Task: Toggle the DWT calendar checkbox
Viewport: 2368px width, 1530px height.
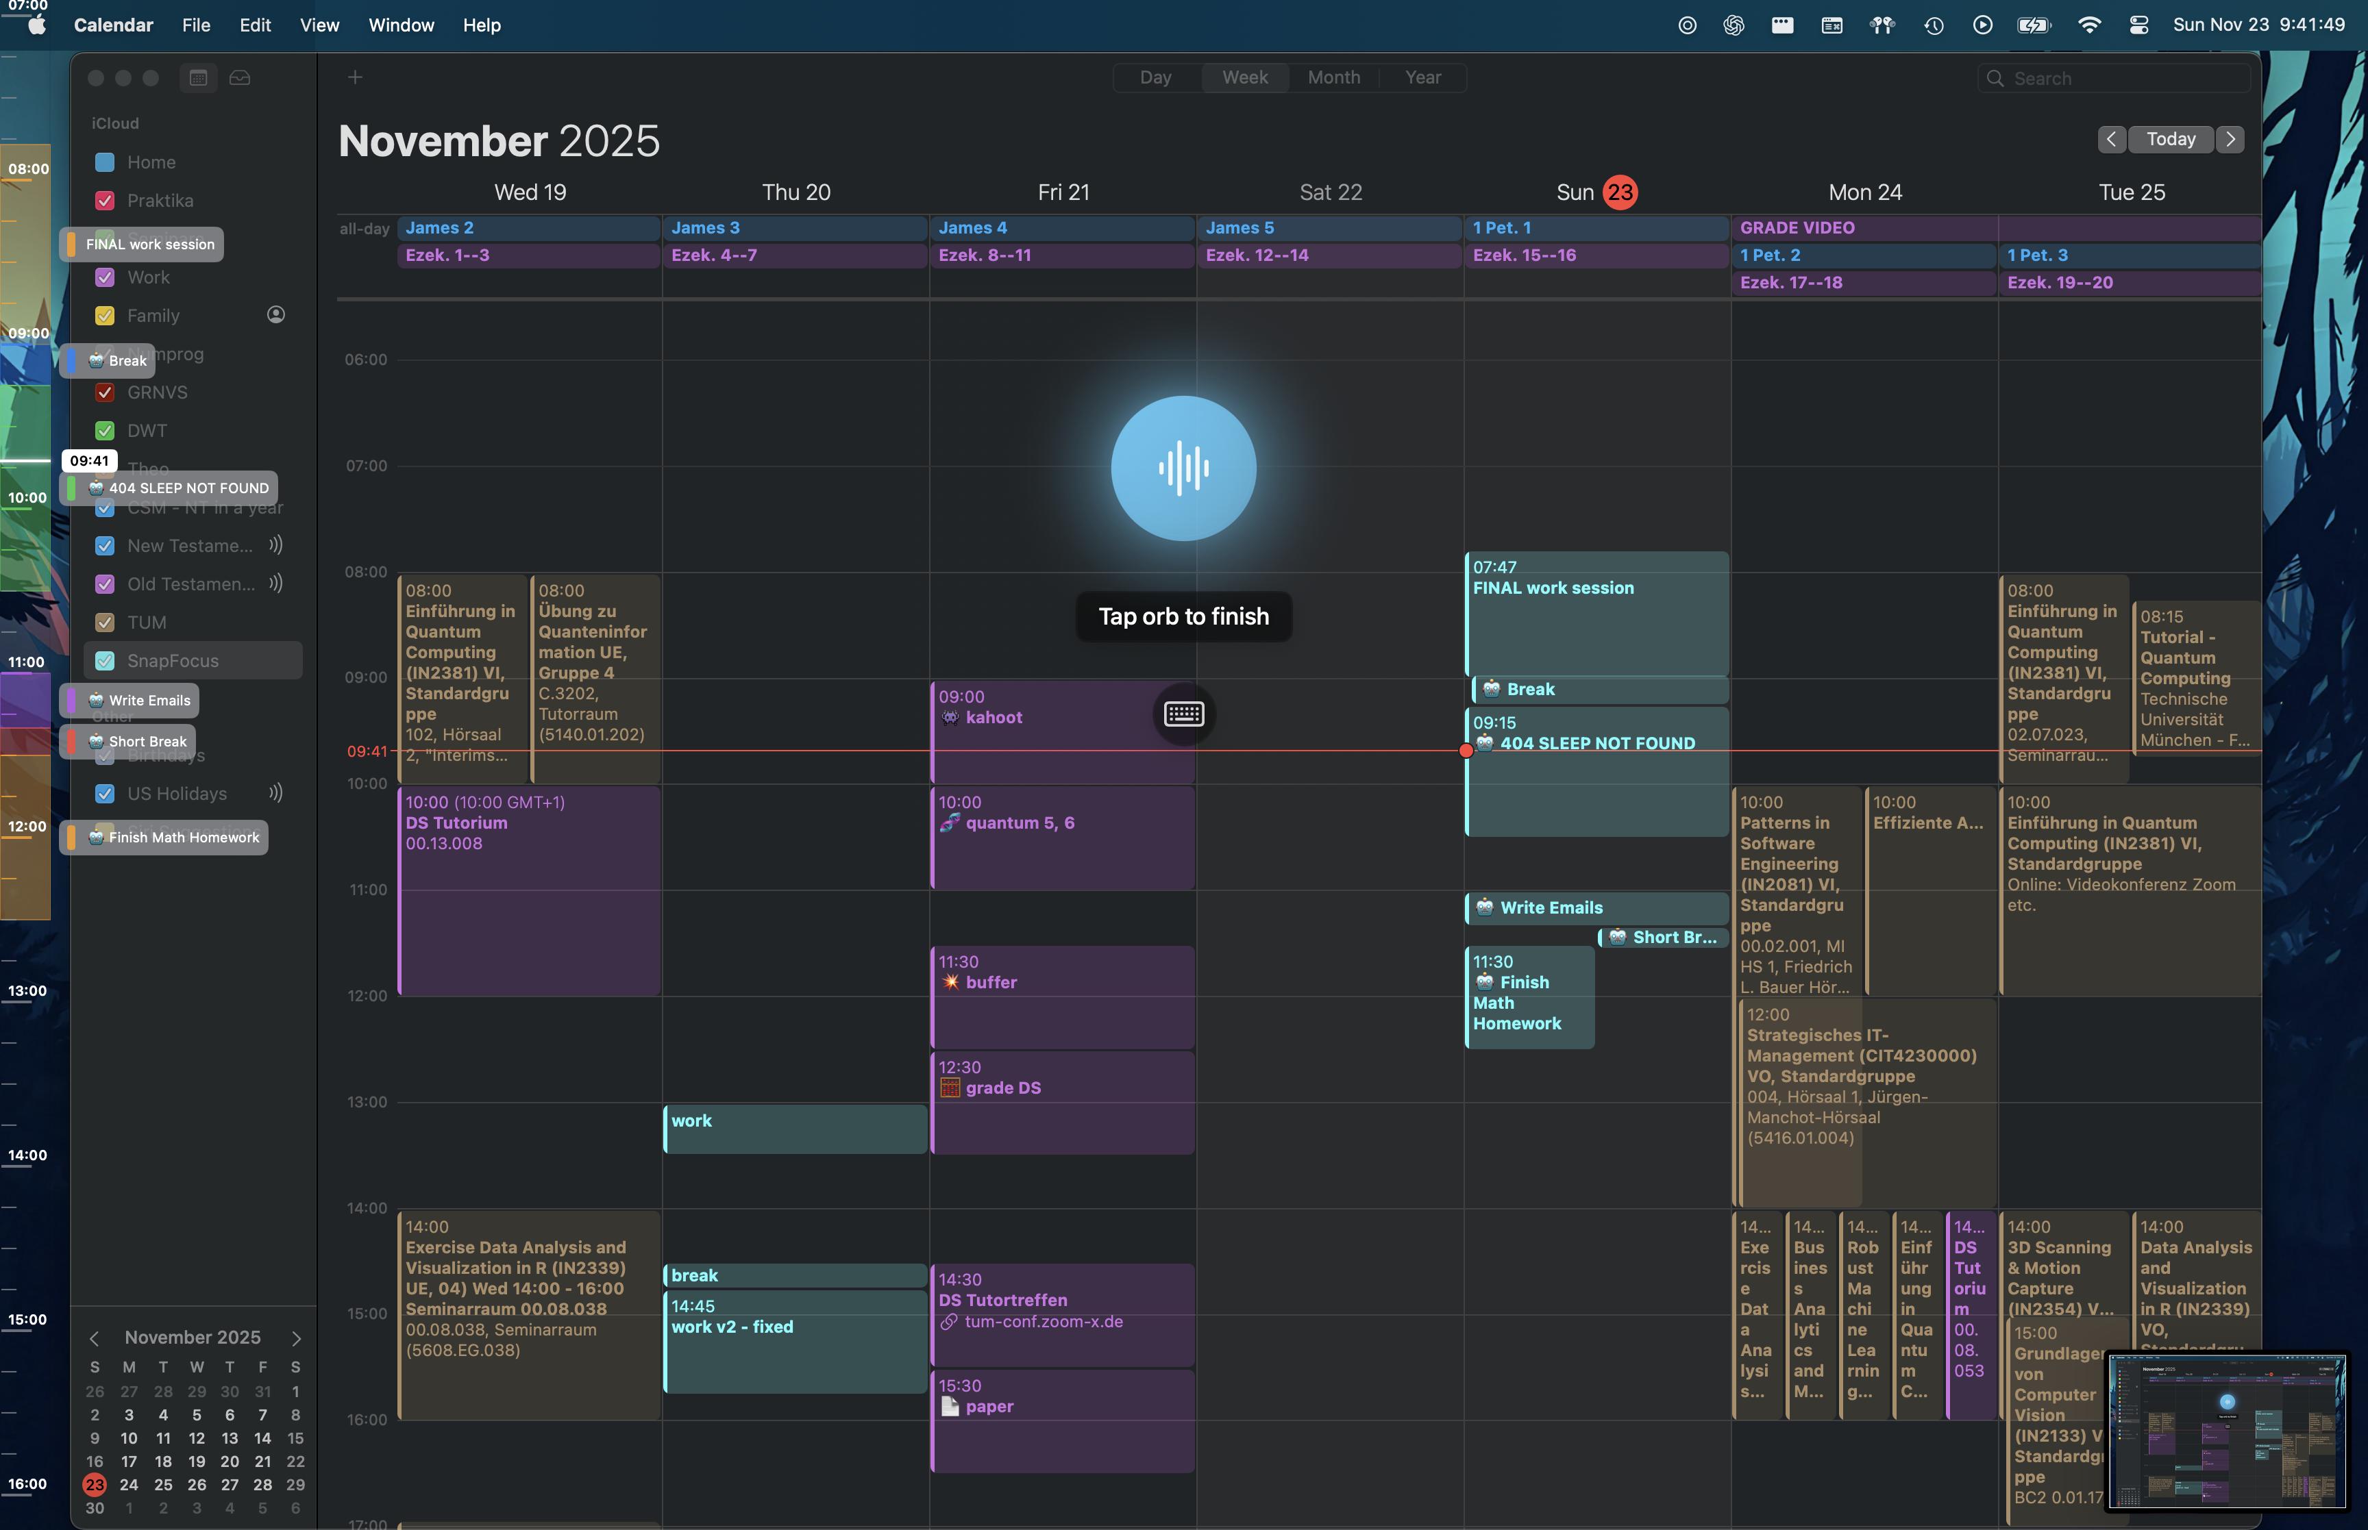Action: pos(104,430)
